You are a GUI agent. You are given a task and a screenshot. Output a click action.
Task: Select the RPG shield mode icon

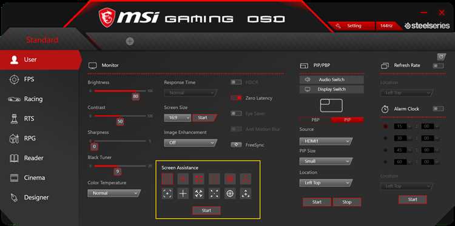pos(14,139)
